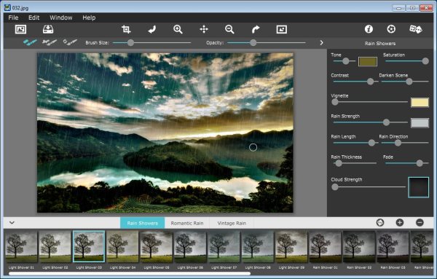
Task: Switch to the Romantic Rain tab
Action: pyautogui.click(x=187, y=223)
